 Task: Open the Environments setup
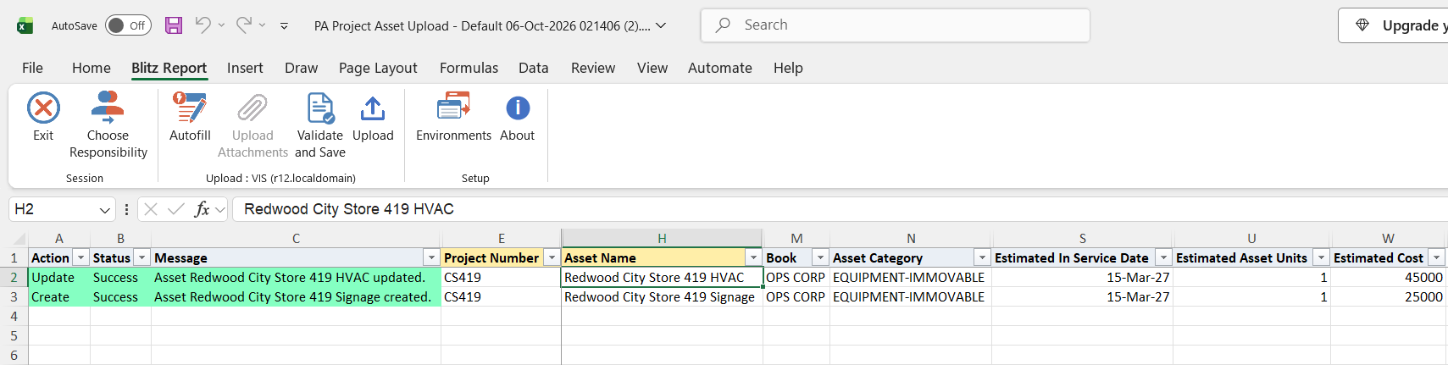(453, 117)
